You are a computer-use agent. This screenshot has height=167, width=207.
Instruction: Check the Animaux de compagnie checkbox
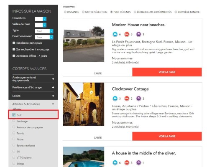tap(14, 127)
